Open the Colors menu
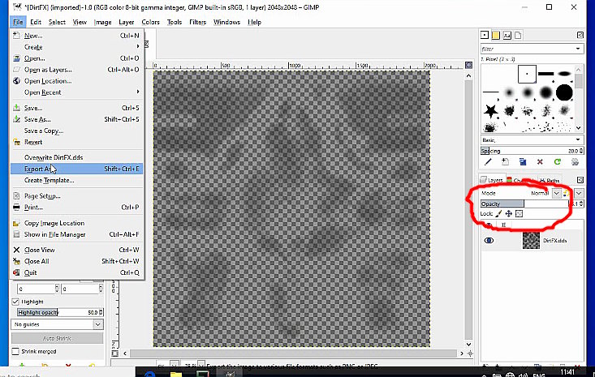 (x=151, y=22)
